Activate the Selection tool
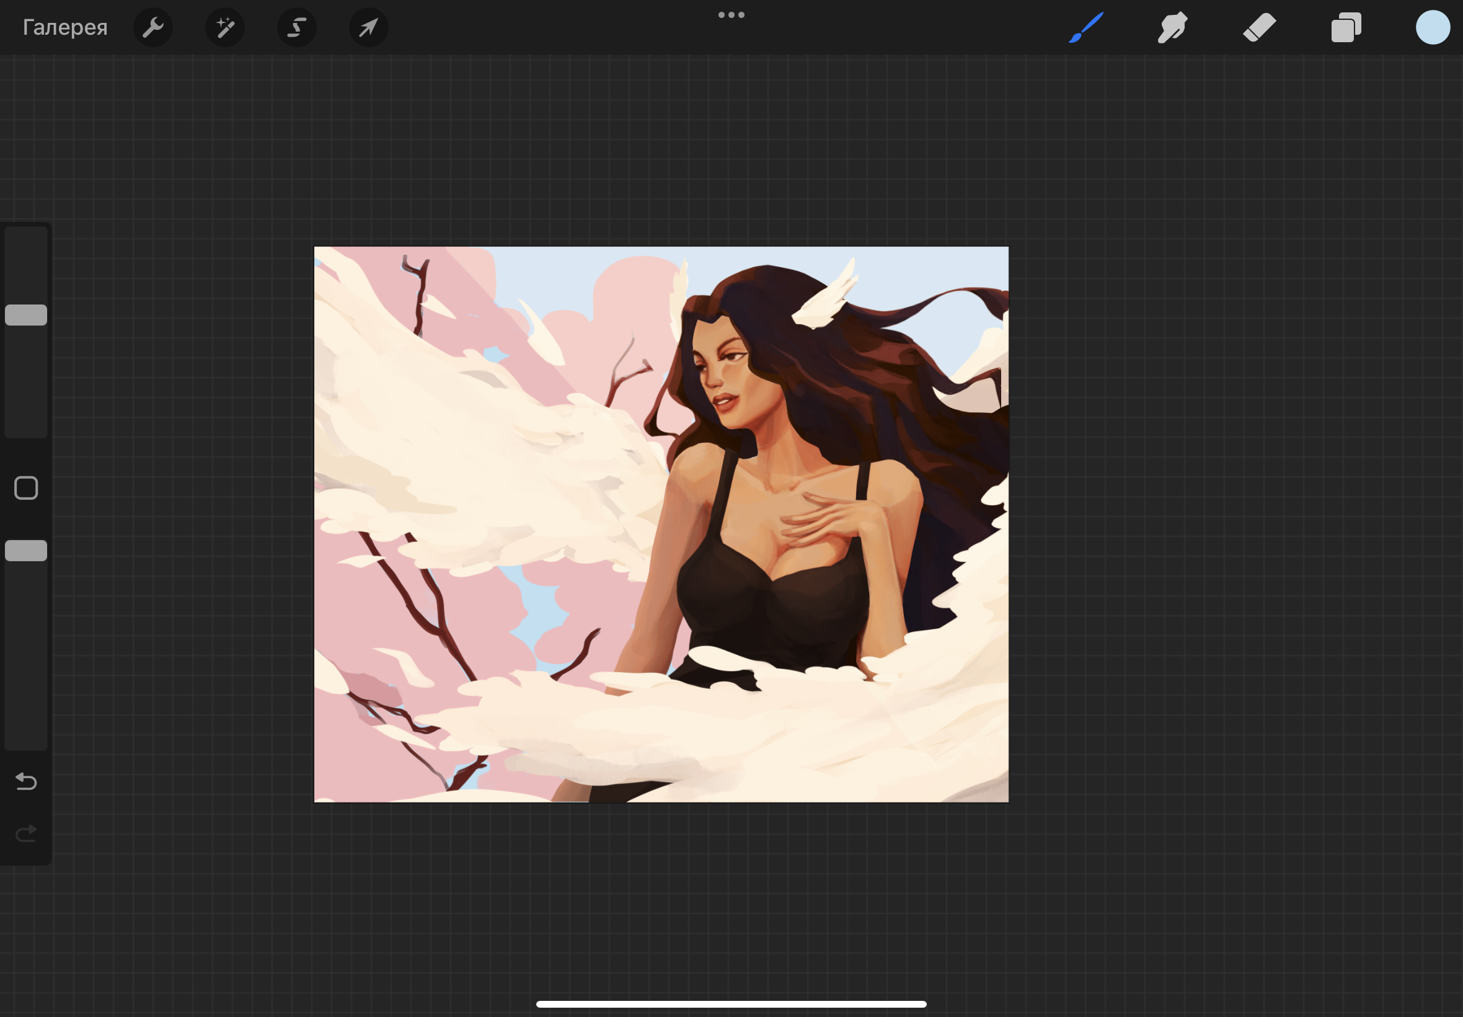Image resolution: width=1463 pixels, height=1017 pixels. click(x=297, y=28)
